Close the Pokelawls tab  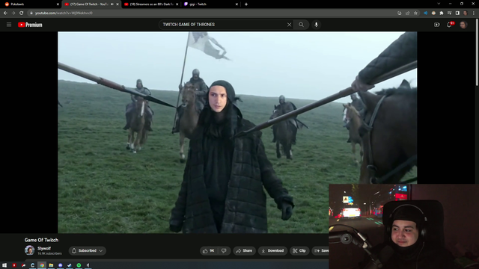58,4
